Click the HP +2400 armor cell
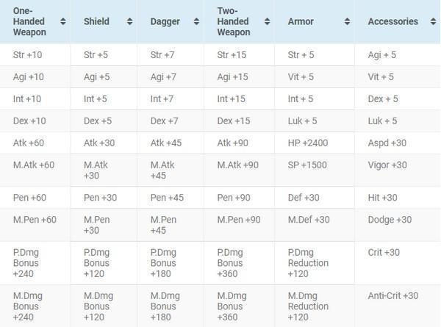Viewport: 441px width, 327px height. 315,143
